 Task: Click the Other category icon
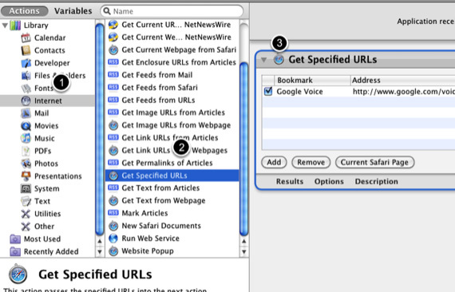click(x=26, y=226)
